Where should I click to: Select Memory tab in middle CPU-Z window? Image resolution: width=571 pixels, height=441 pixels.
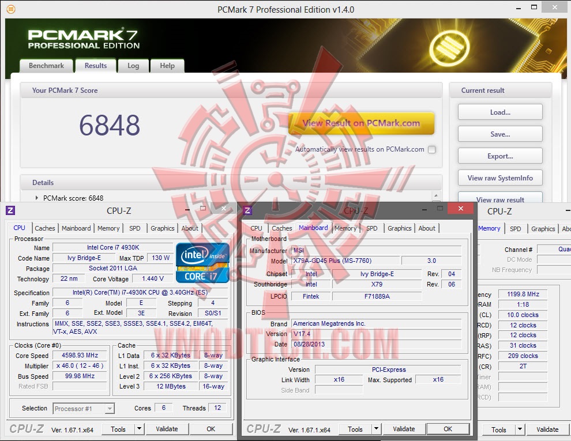(x=345, y=228)
